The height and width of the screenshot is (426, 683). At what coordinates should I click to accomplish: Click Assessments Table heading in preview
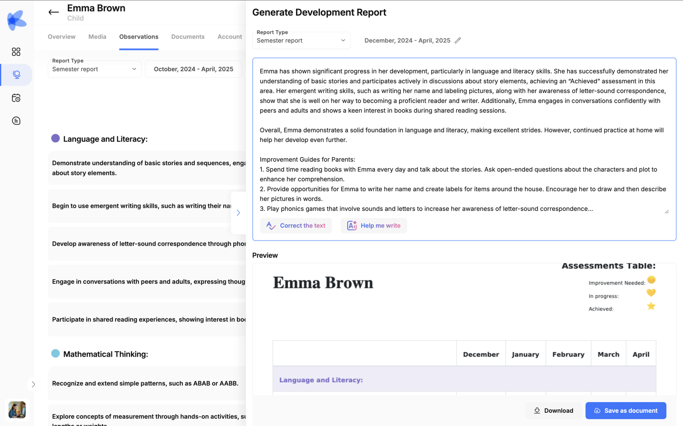coord(608,266)
